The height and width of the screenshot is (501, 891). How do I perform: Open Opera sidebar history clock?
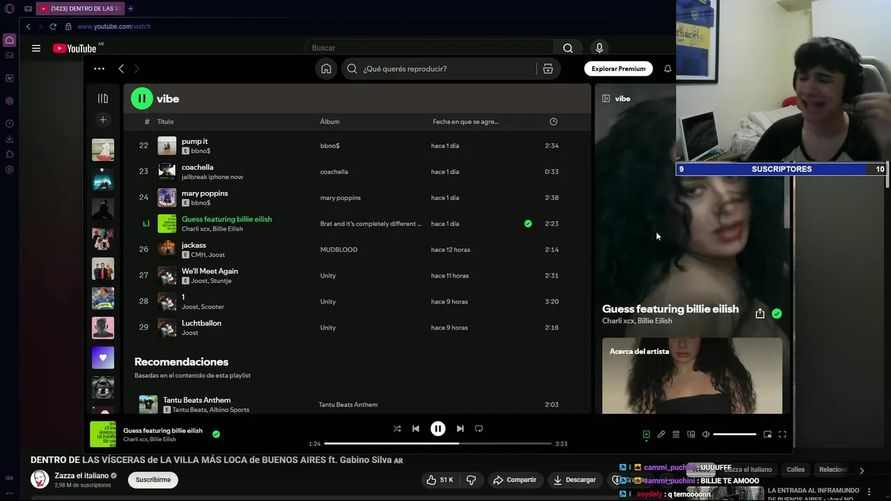10,124
